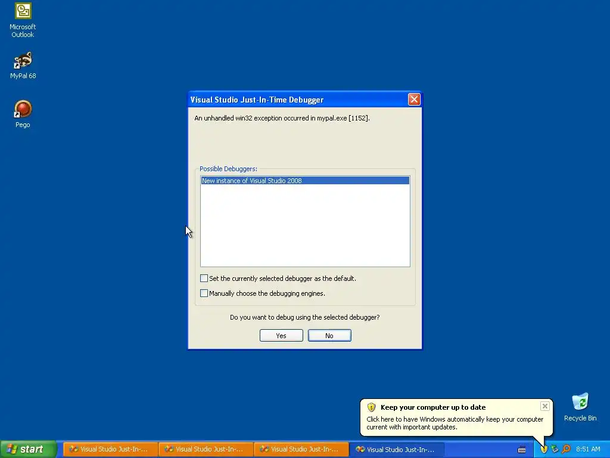Click Yes to debug with selected debugger
Screen dimensions: 610x458
pos(281,336)
